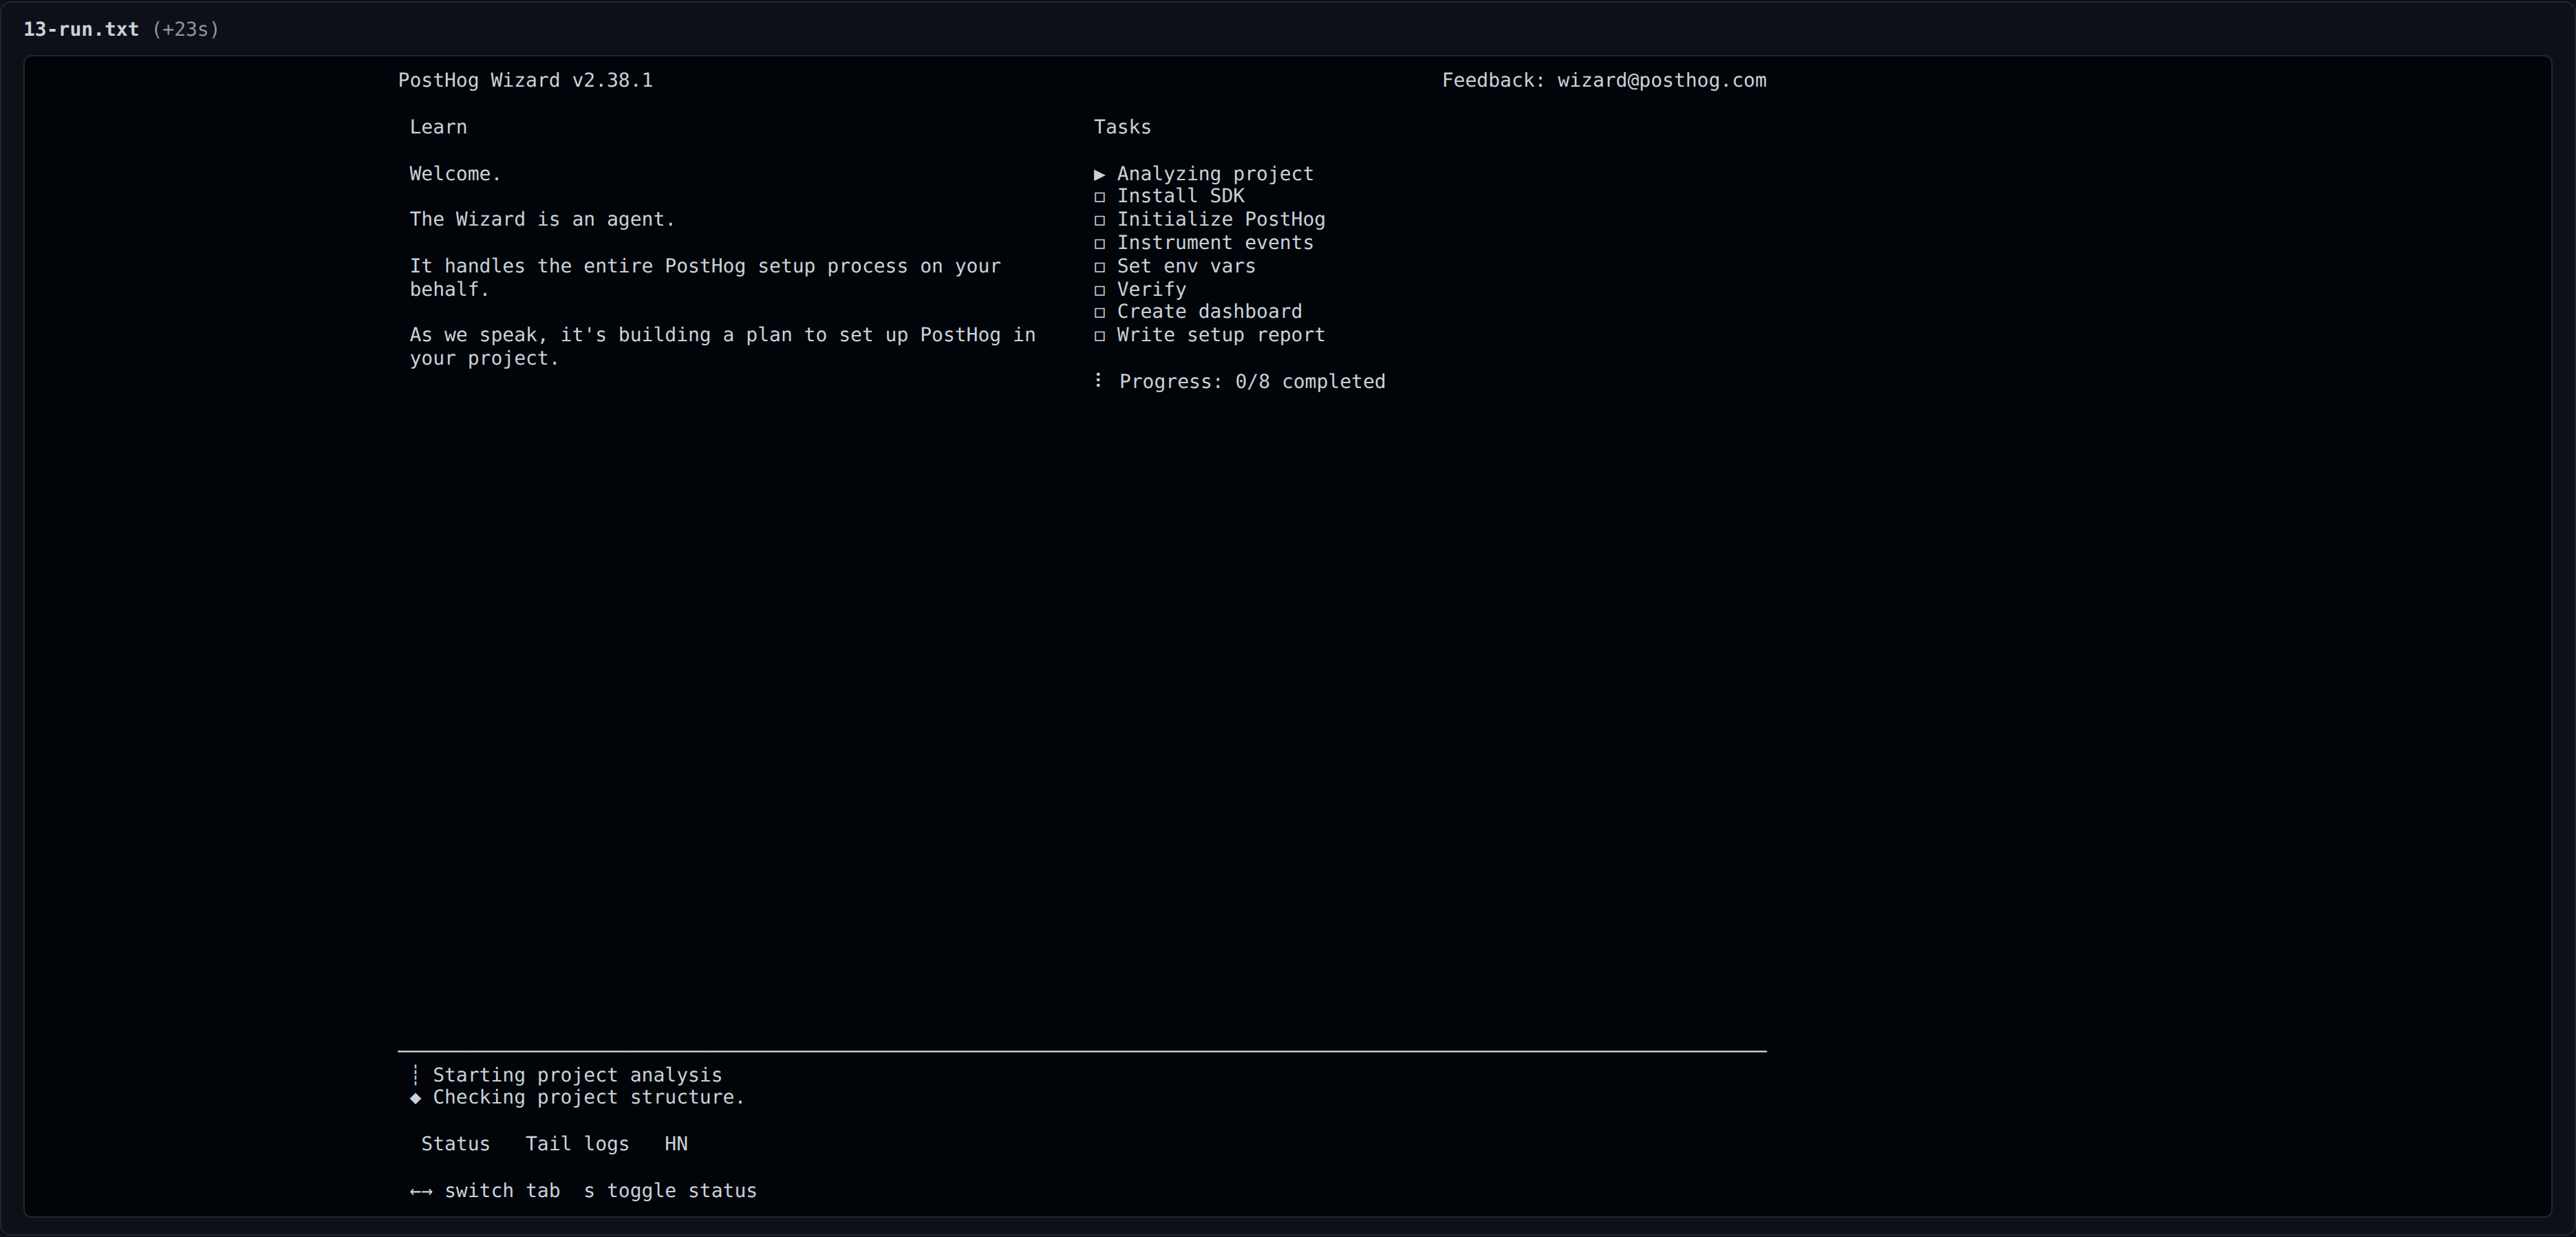The height and width of the screenshot is (1237, 2576).
Task: Click the 'Feedback: wizard@posthog.com' address
Action: click(1604, 81)
